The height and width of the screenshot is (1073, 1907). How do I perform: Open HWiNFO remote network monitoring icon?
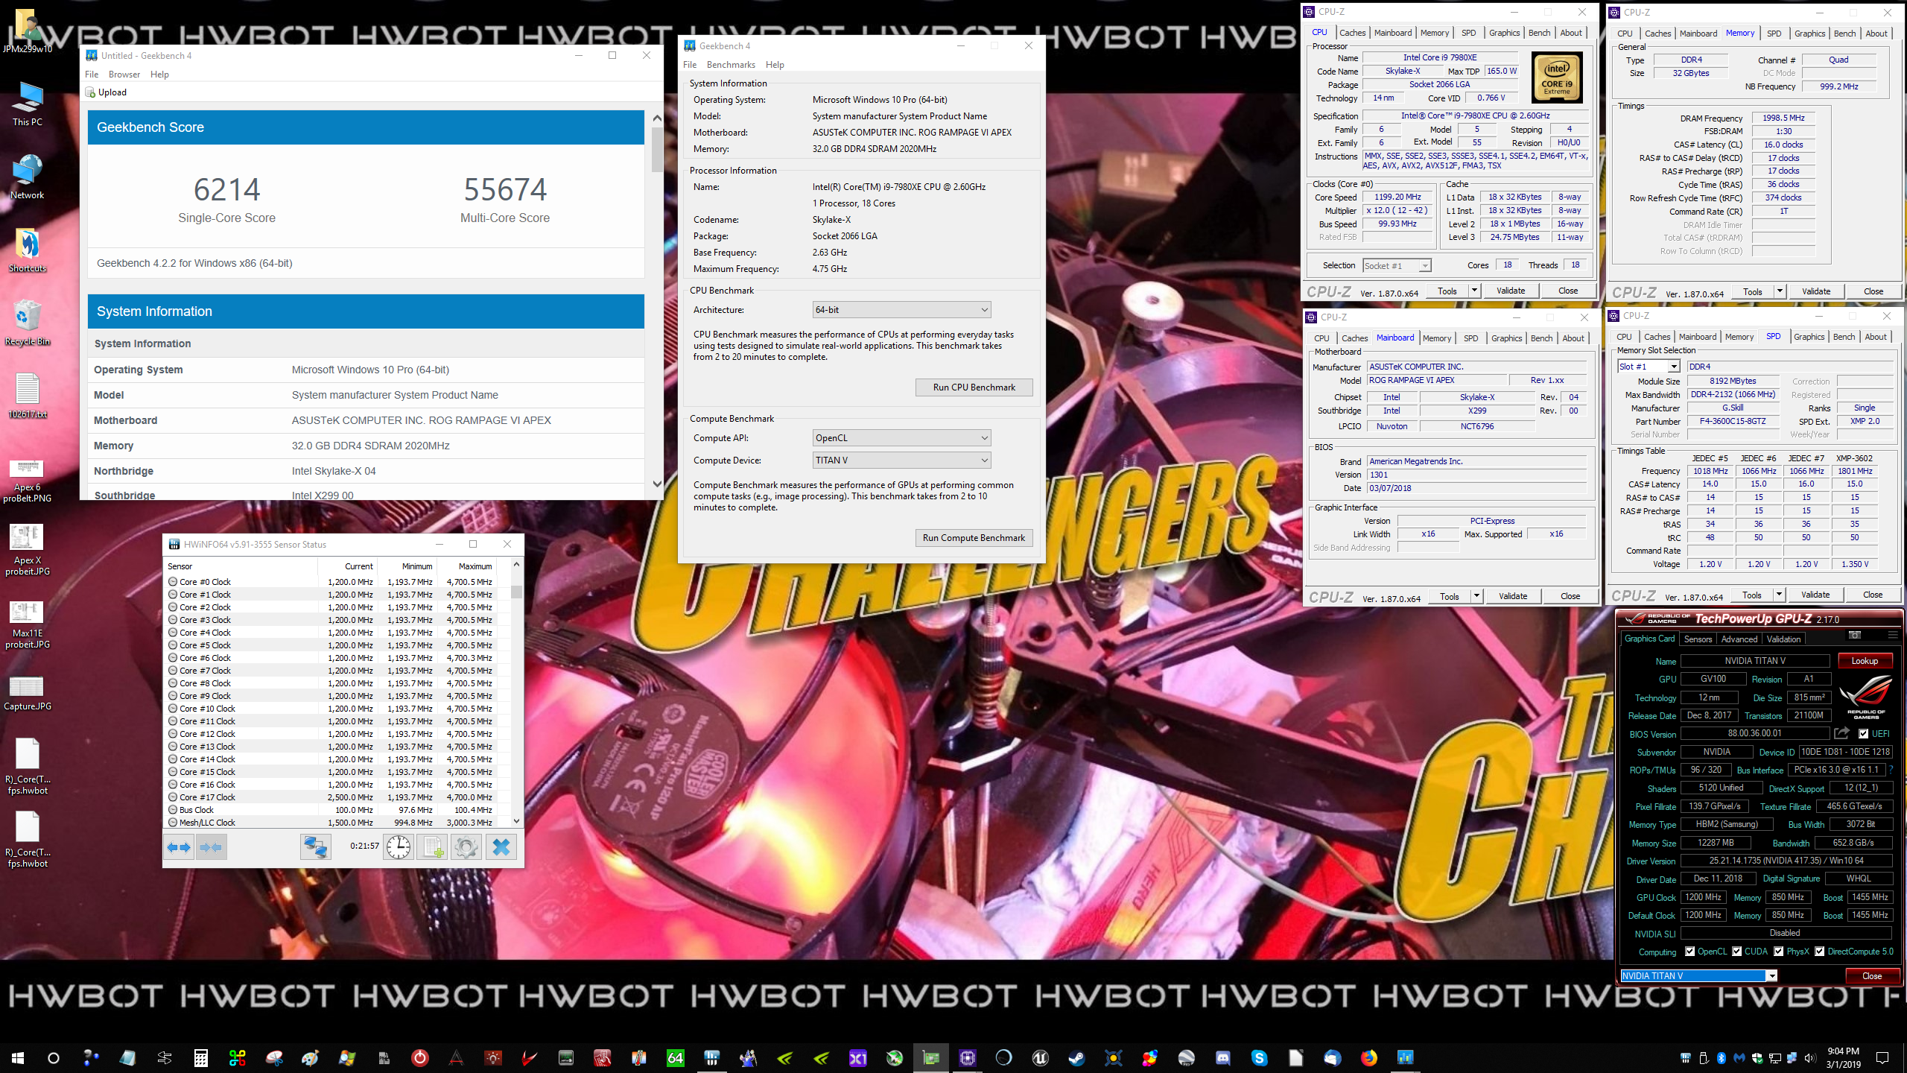(316, 847)
